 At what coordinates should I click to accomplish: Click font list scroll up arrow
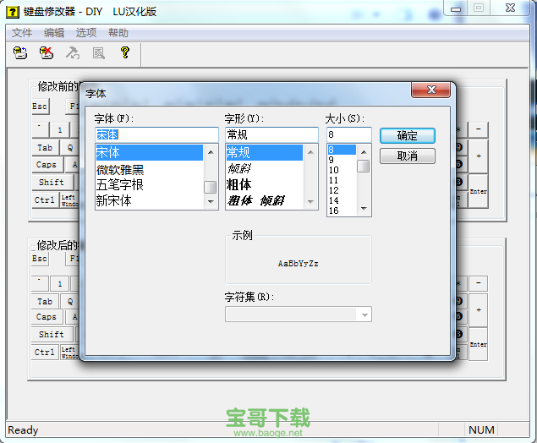(x=211, y=152)
